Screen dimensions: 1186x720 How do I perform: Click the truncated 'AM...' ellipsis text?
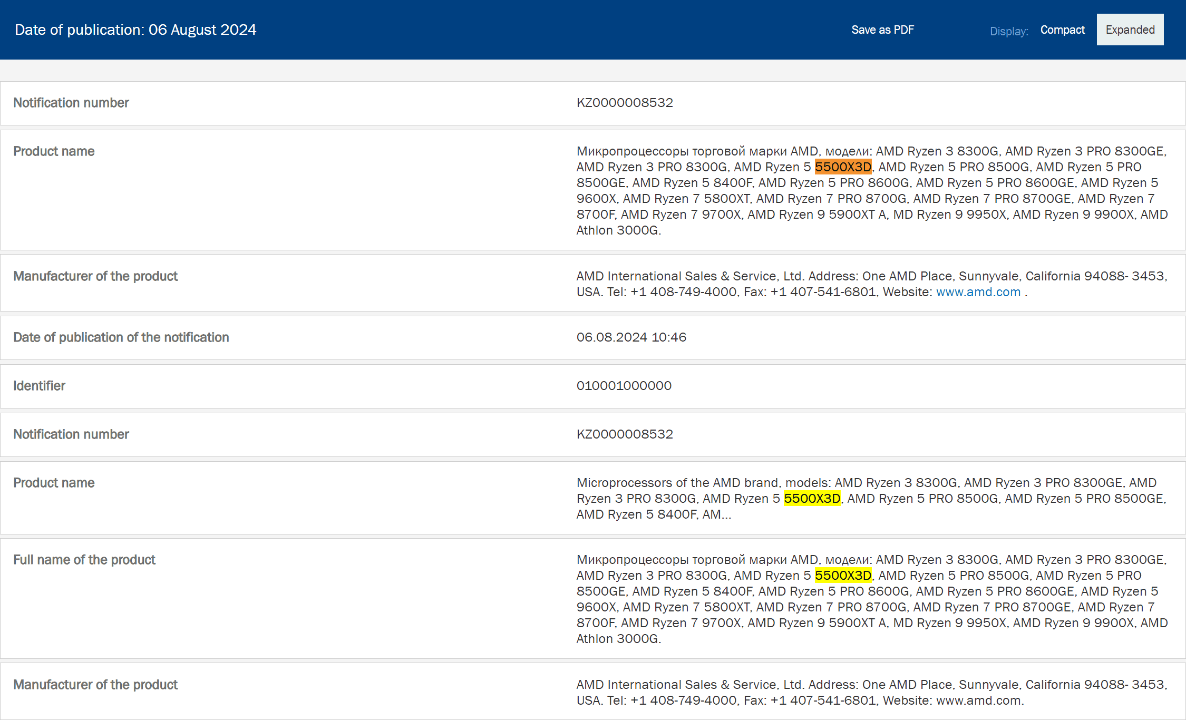click(x=717, y=514)
